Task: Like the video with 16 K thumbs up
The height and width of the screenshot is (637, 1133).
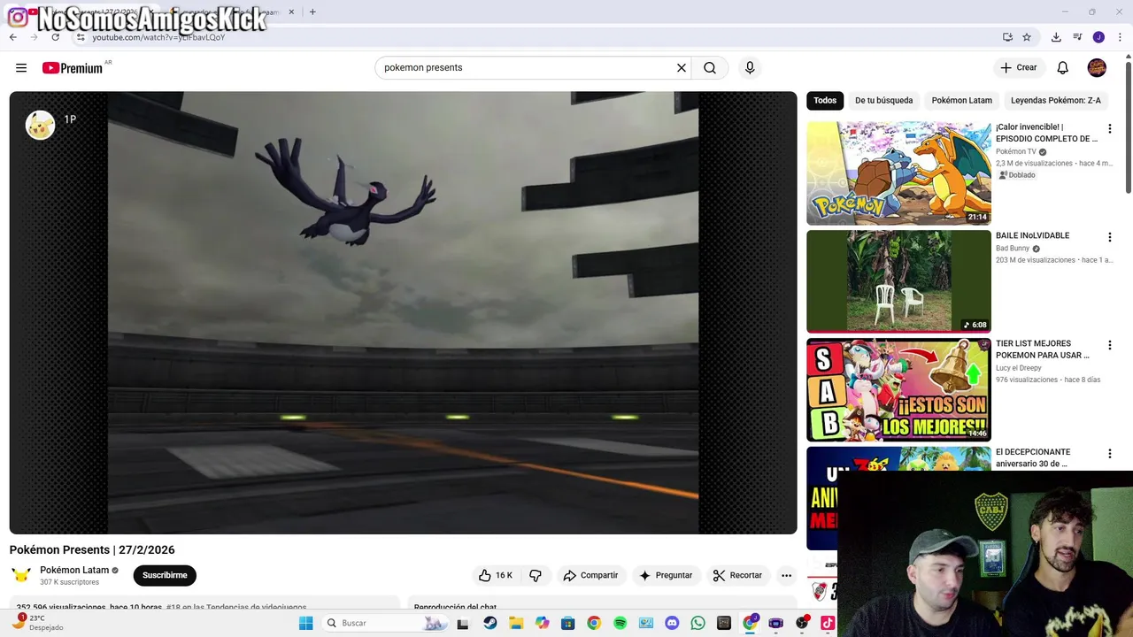Action: (496, 575)
